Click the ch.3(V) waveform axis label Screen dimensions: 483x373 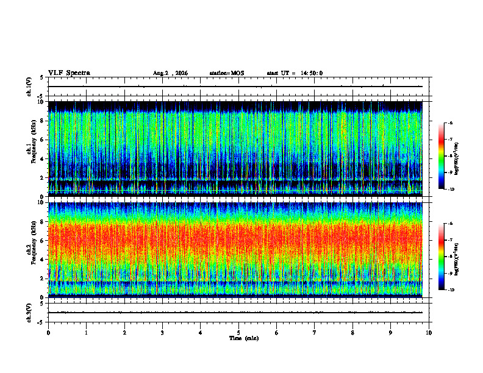click(29, 313)
